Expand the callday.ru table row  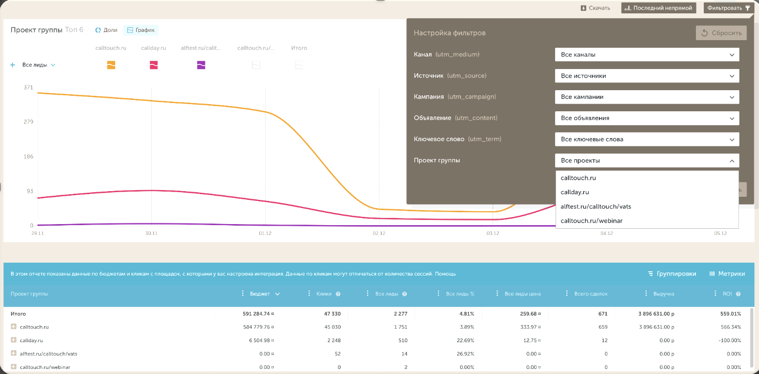13,340
